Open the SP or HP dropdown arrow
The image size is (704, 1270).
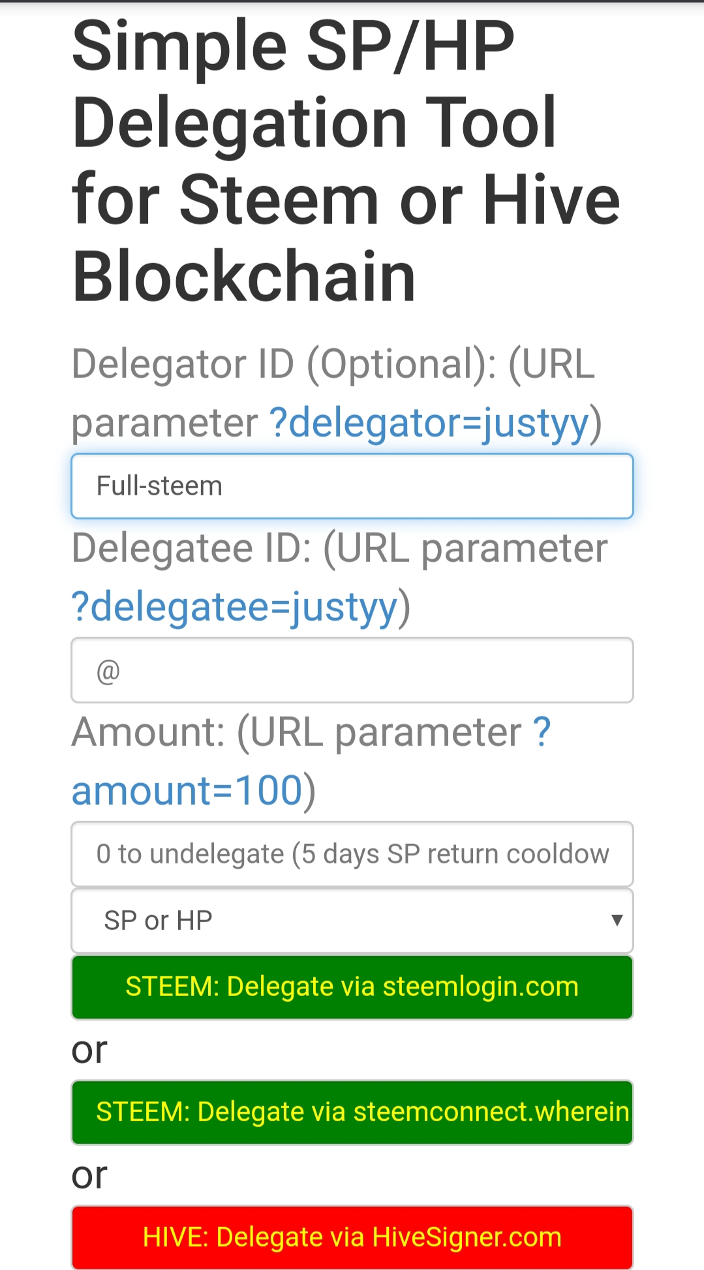[616, 920]
